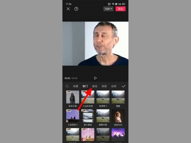Select the 变清晰 II effect thumbnail

103,97
